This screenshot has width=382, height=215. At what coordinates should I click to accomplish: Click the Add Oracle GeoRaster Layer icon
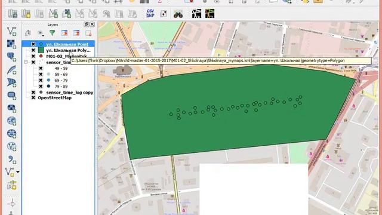tap(11, 108)
